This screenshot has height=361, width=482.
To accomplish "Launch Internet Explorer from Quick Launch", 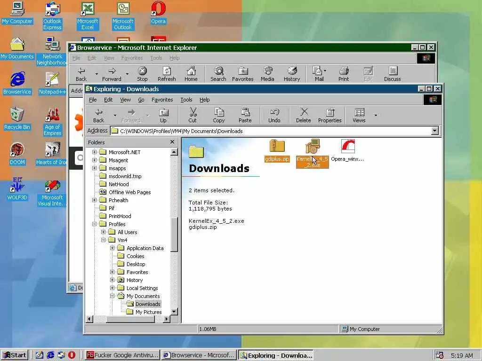I will (50, 355).
